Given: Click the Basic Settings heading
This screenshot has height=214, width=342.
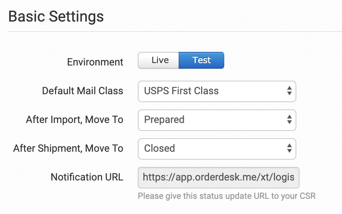Looking at the screenshot, I should click(56, 17).
